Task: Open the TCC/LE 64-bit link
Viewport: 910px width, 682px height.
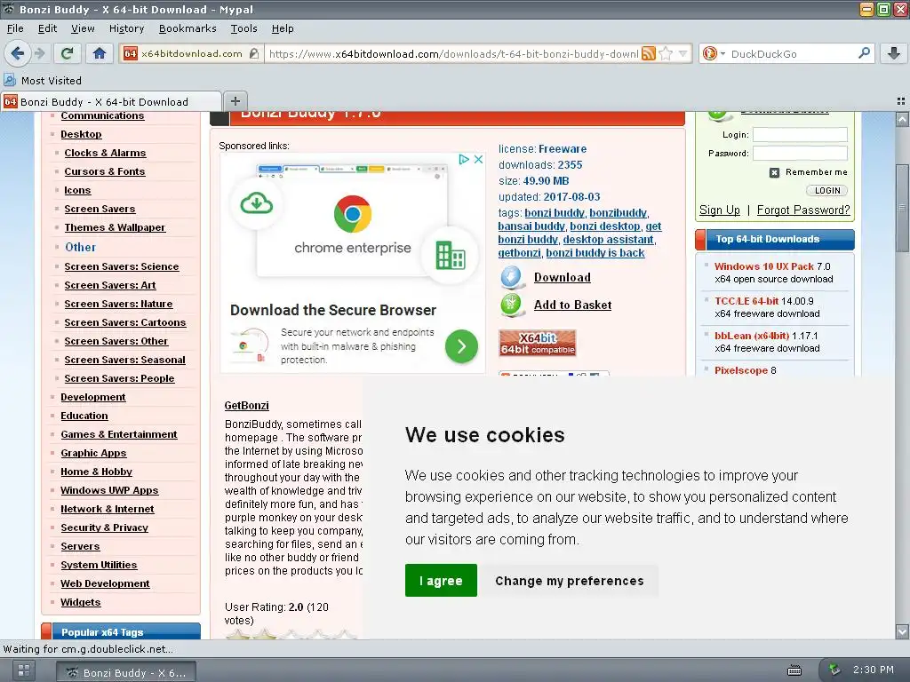Action: coord(746,302)
